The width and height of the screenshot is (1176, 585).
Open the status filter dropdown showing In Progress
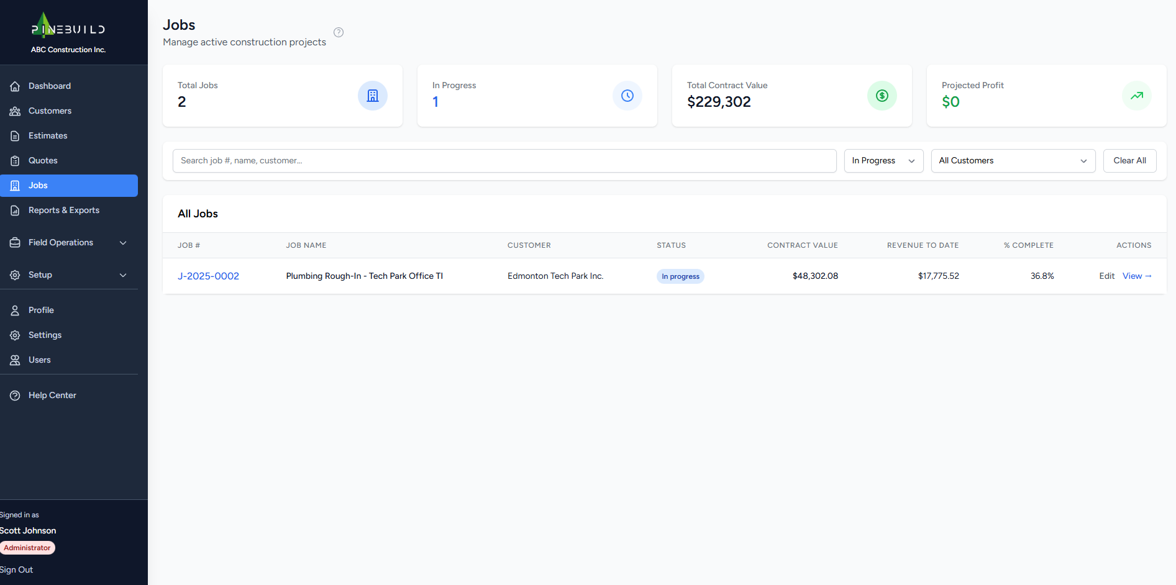[883, 160]
